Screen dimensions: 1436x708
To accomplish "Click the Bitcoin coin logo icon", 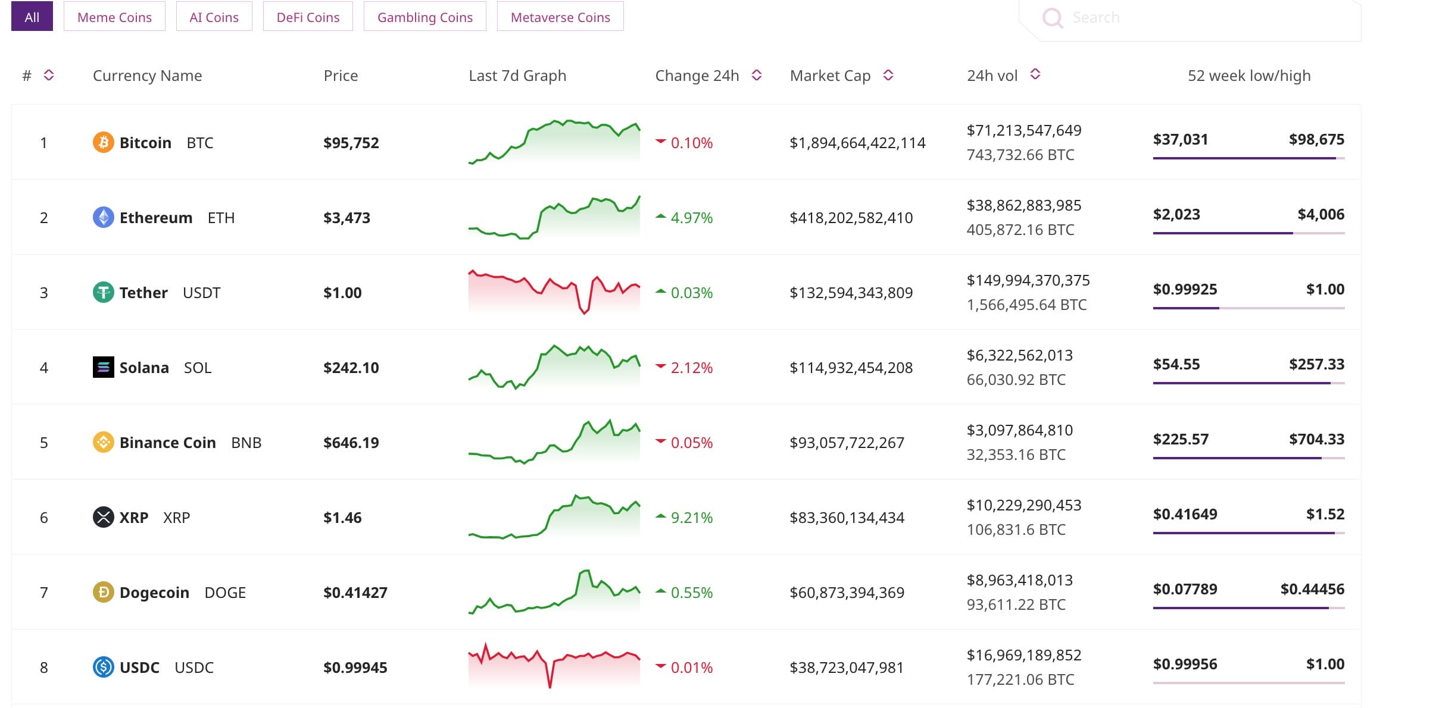I will 103,142.
